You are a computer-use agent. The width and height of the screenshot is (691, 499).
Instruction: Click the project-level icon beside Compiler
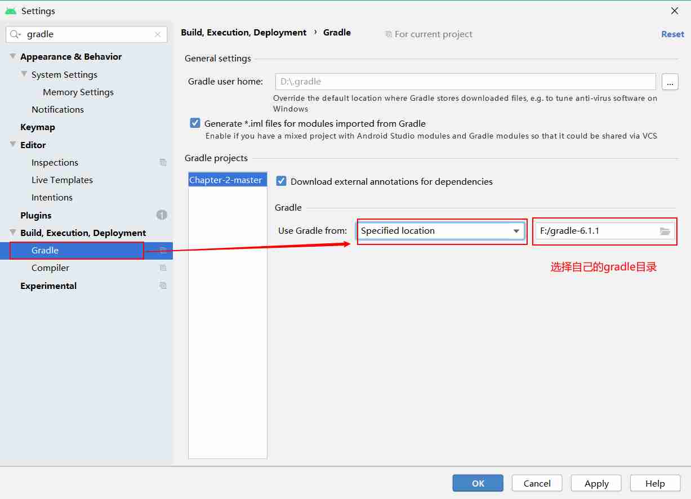point(163,268)
